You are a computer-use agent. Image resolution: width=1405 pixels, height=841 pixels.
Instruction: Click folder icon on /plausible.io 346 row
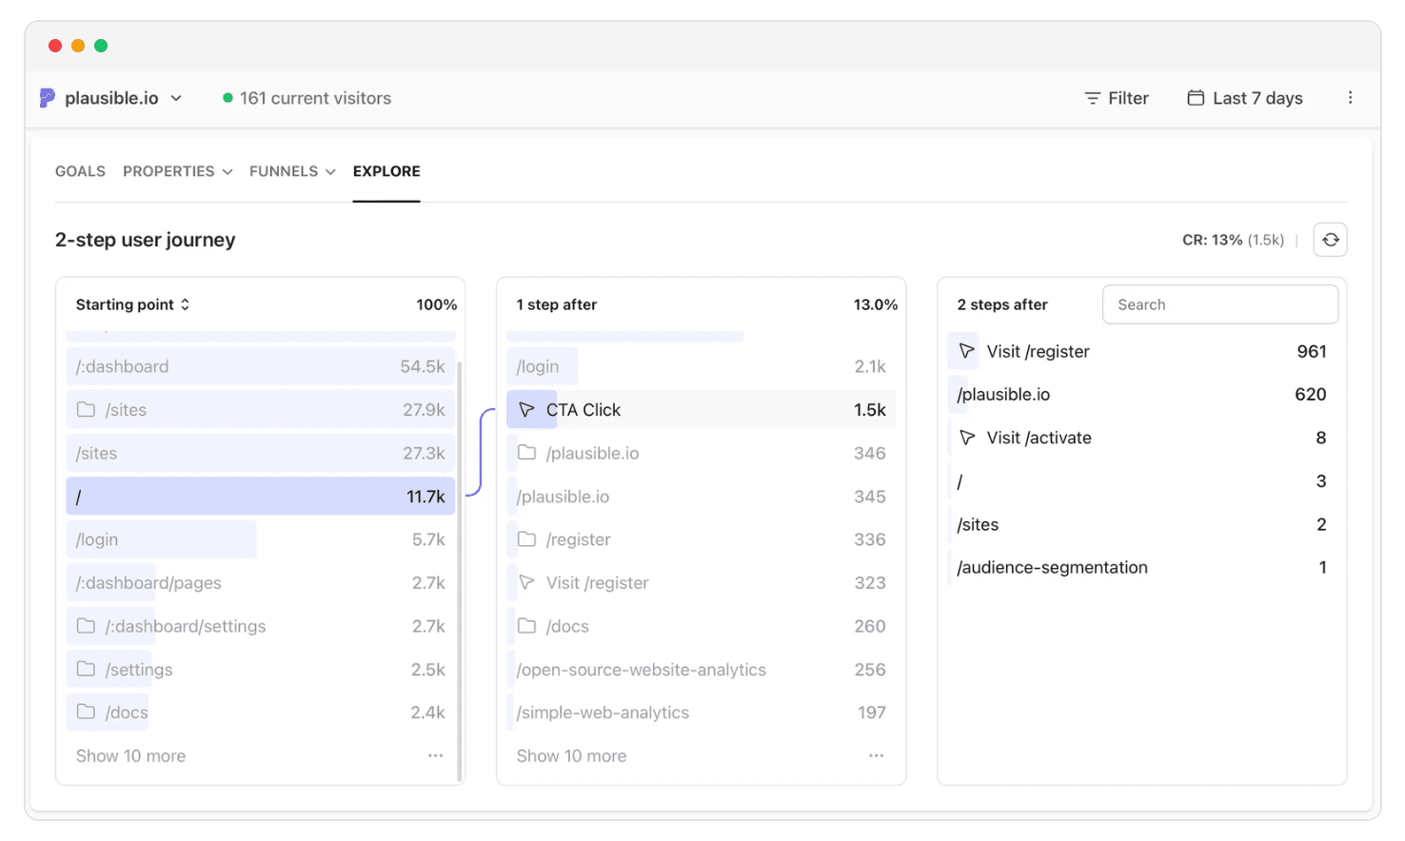[526, 453]
